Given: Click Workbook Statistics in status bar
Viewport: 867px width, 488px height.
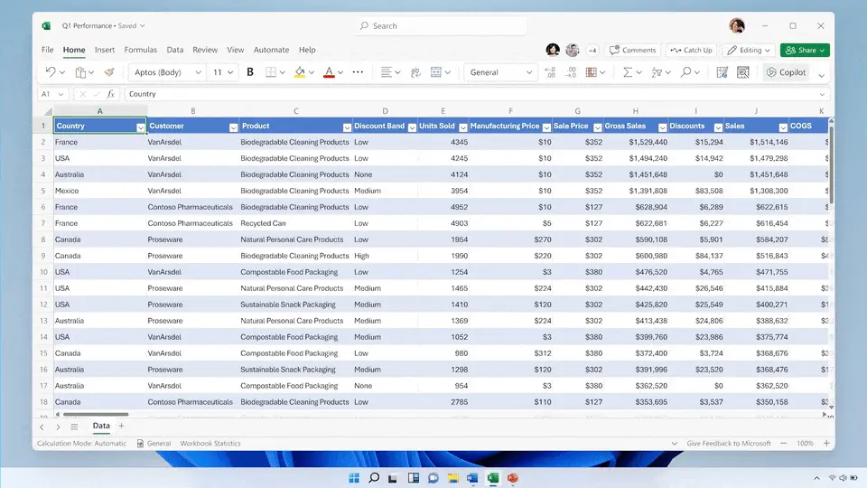Looking at the screenshot, I should click(x=210, y=443).
